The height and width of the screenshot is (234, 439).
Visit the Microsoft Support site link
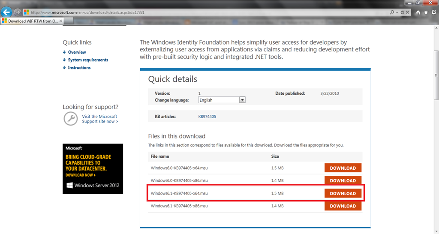tap(100, 119)
